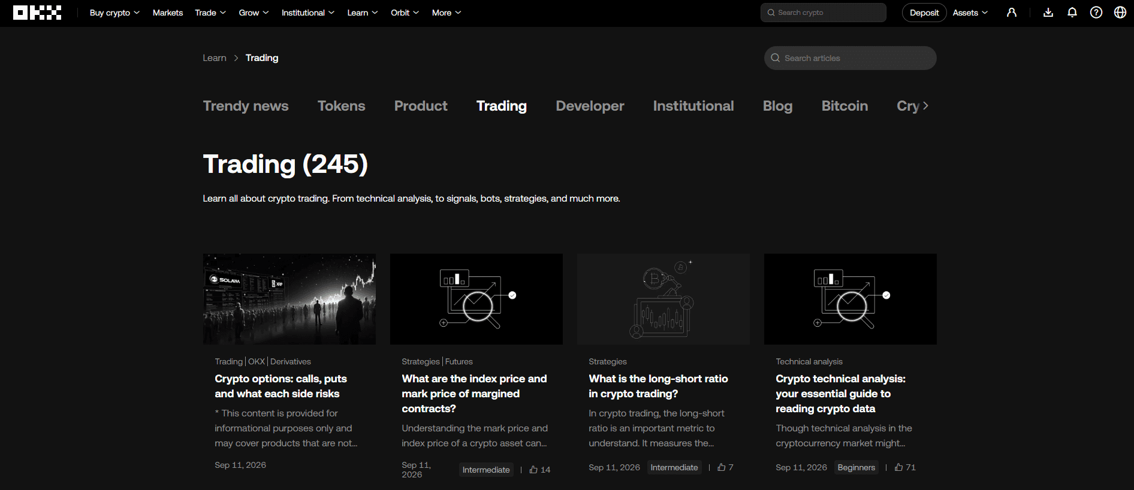
Task: Click the Technical analysis tag
Action: point(809,361)
